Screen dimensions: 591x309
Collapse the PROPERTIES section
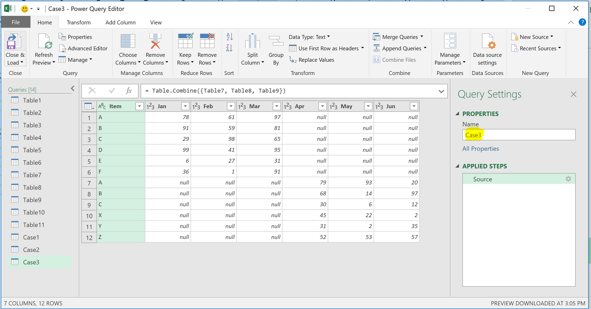tap(458, 114)
